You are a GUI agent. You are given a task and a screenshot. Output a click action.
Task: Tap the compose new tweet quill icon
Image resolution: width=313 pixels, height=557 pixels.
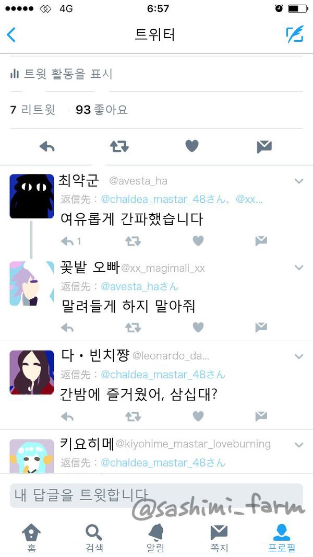coord(295,34)
